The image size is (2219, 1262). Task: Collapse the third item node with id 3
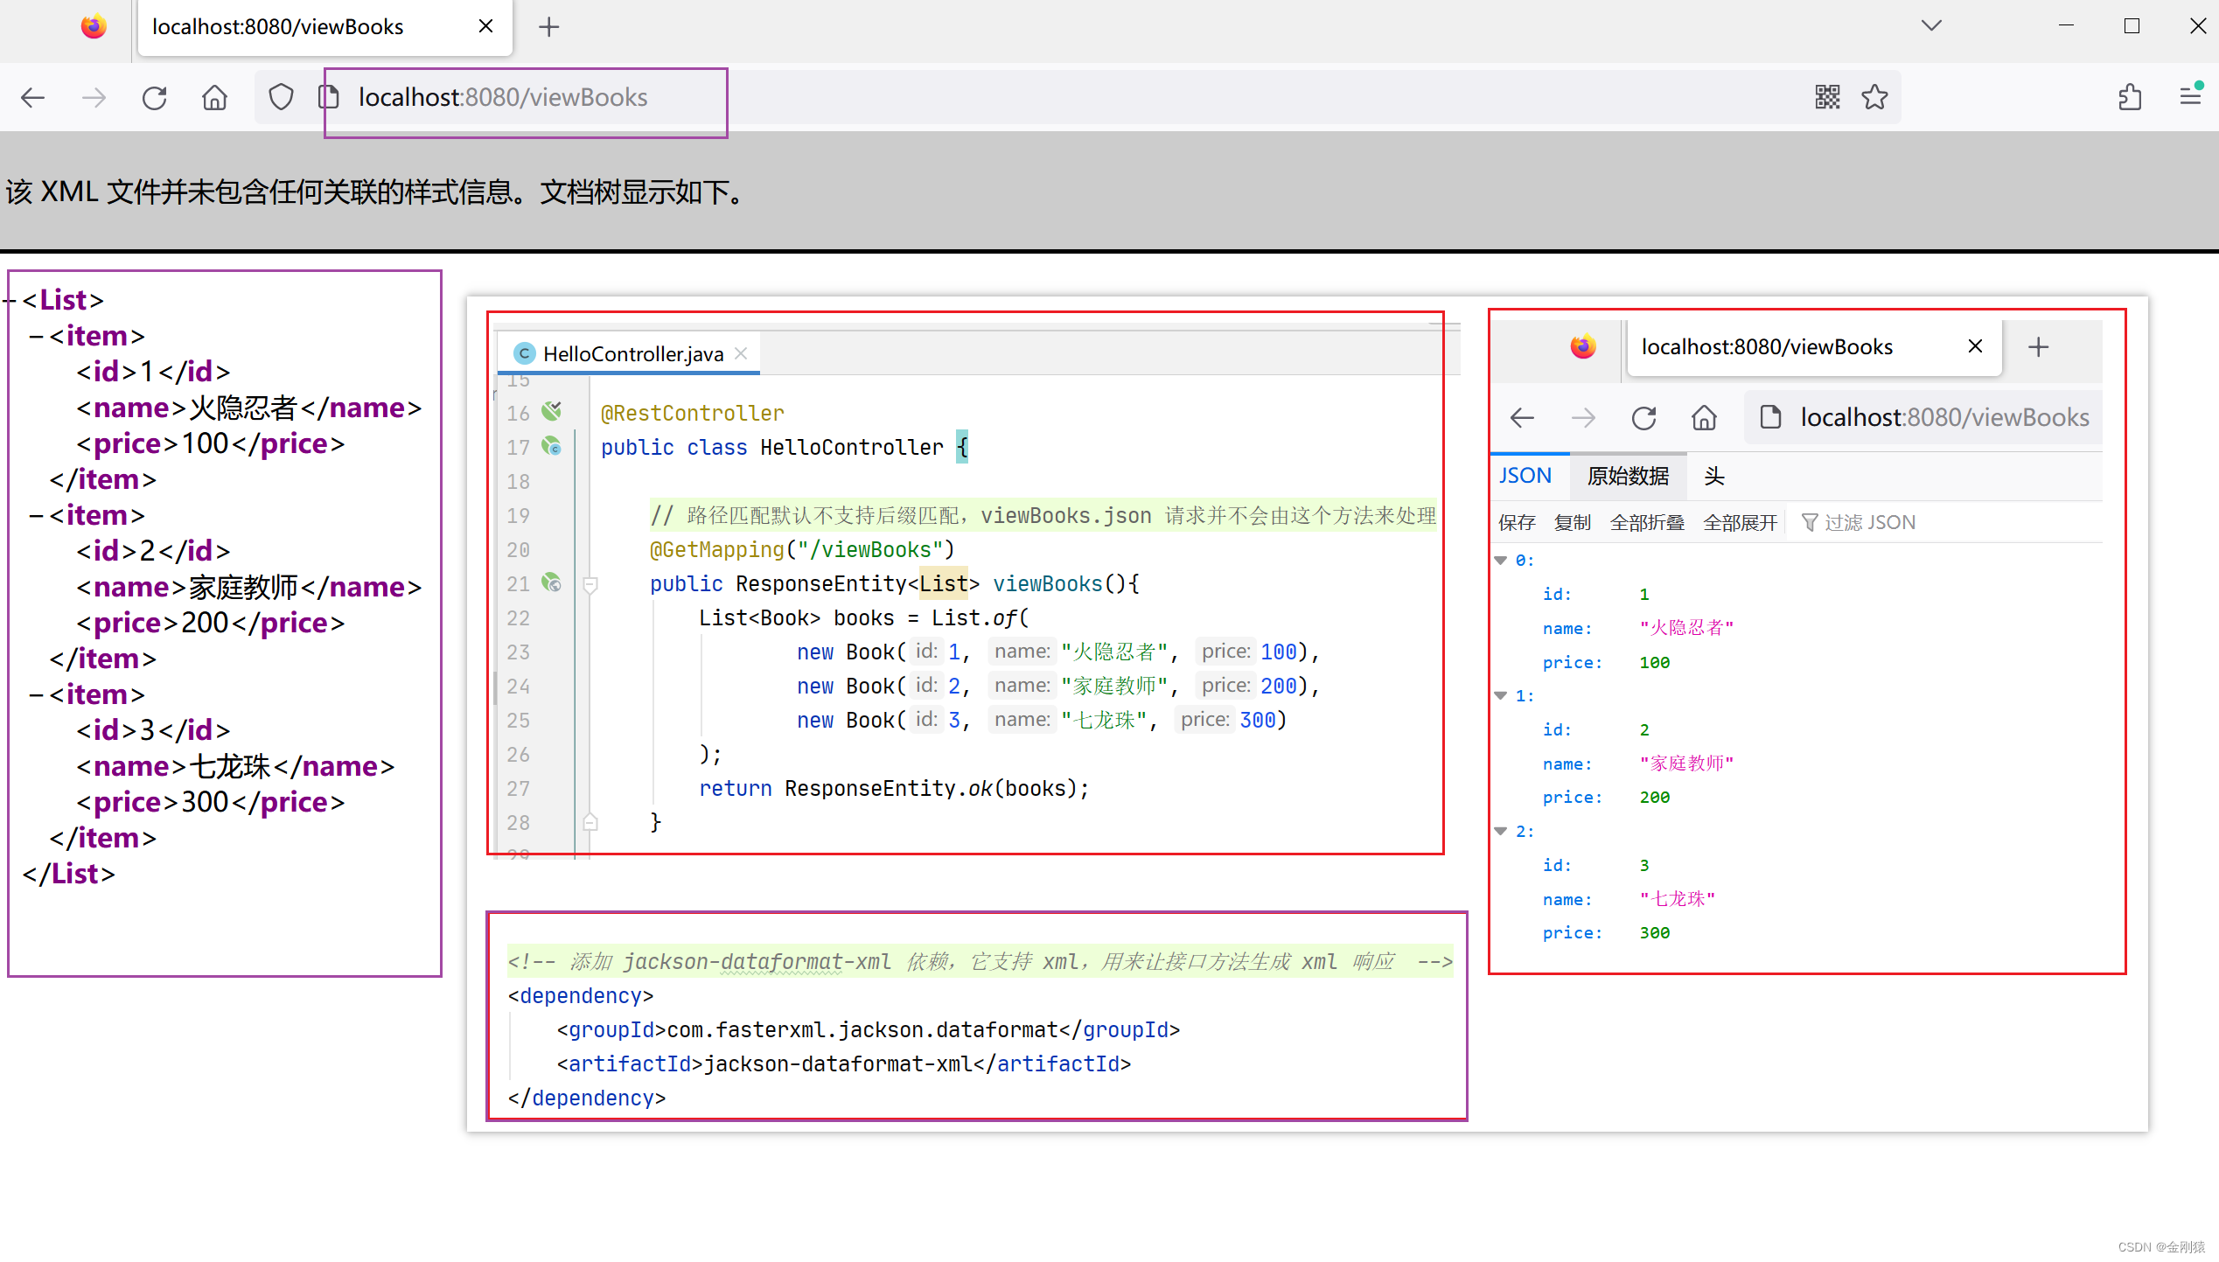click(37, 694)
